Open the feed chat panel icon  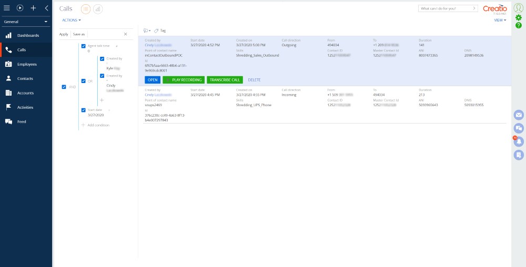(519, 128)
